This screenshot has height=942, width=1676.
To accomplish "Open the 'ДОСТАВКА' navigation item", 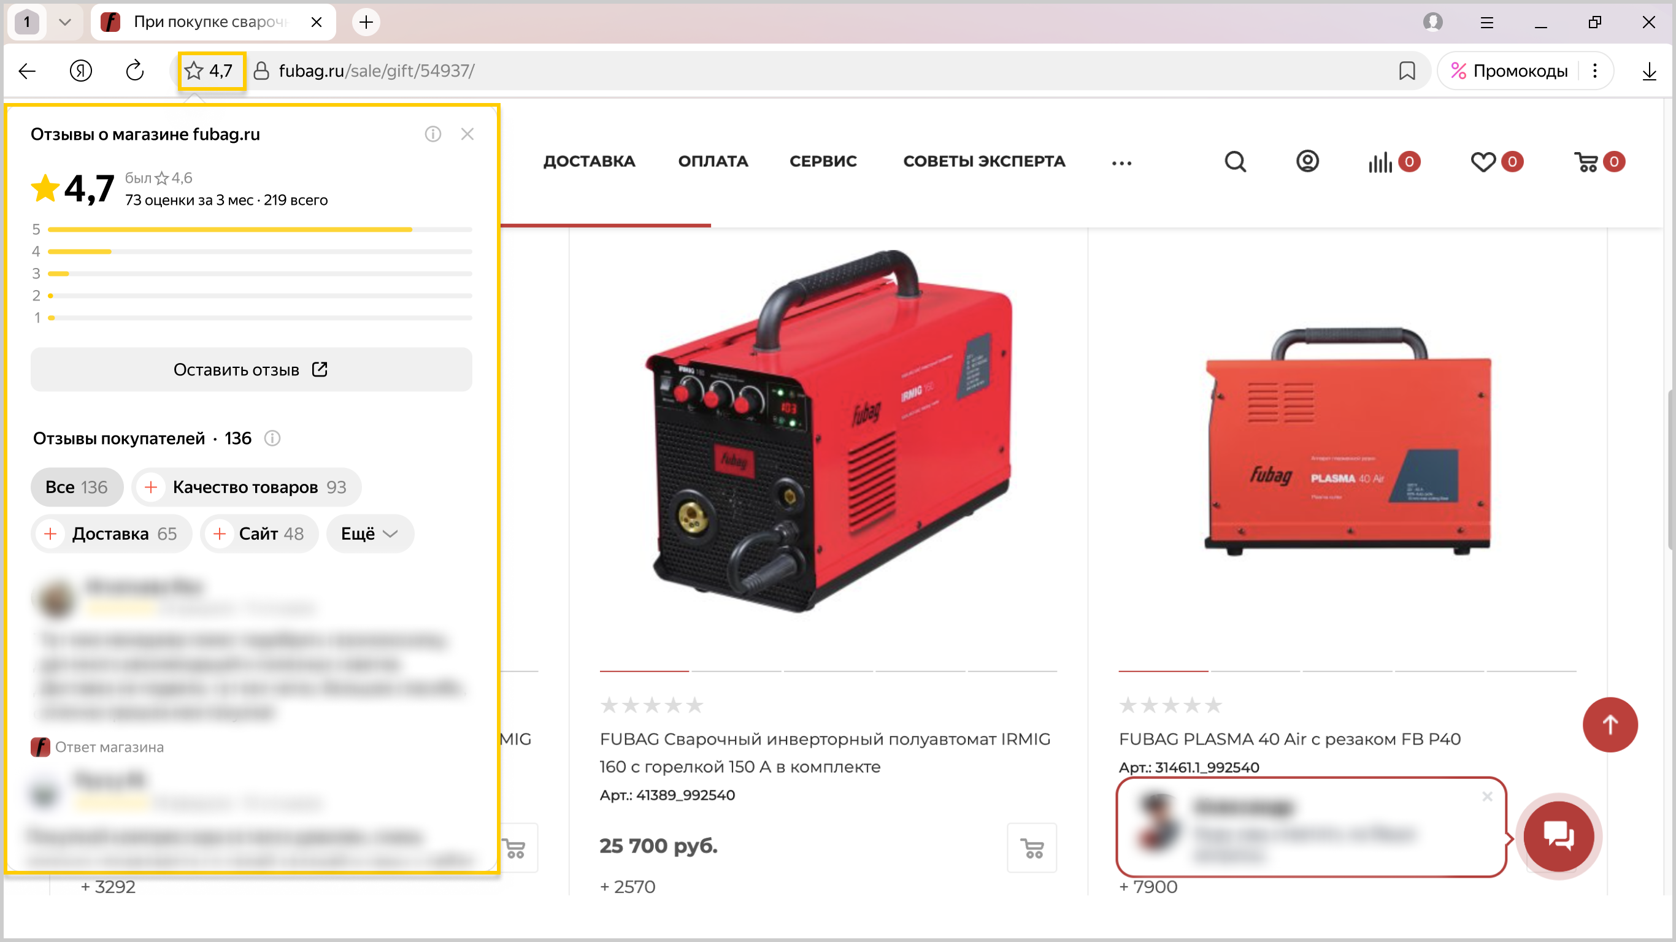I will (x=589, y=161).
